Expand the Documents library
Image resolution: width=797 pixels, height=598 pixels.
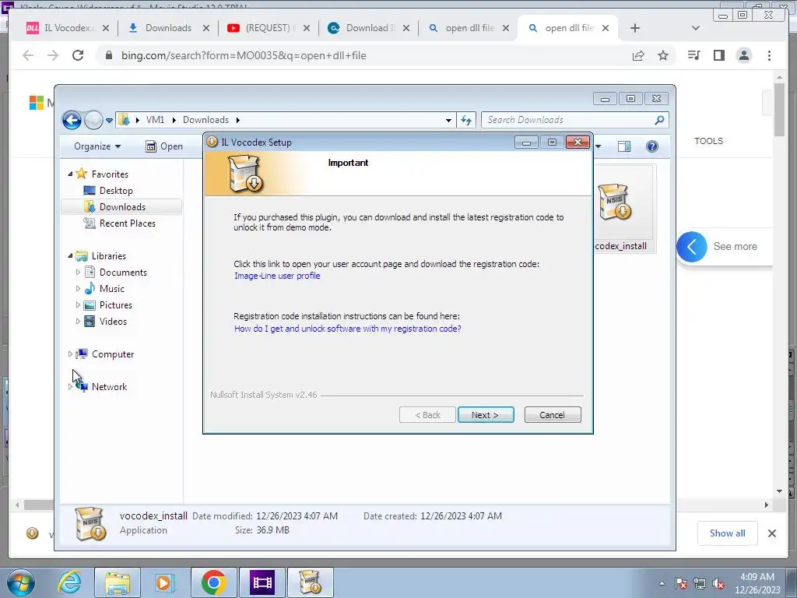pyautogui.click(x=78, y=273)
